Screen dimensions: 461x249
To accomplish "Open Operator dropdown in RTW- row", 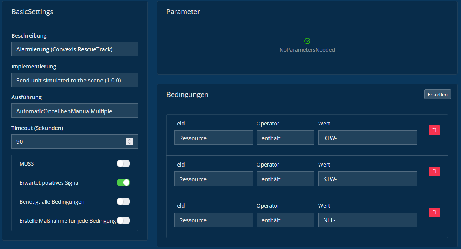I will [285, 138].
